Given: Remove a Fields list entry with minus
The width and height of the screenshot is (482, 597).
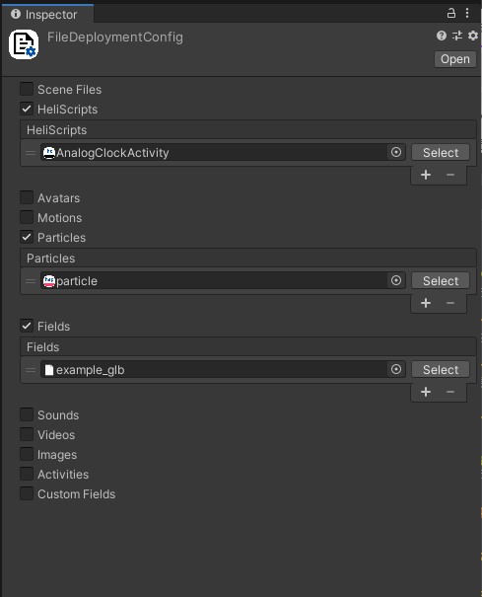Looking at the screenshot, I should 450,392.
